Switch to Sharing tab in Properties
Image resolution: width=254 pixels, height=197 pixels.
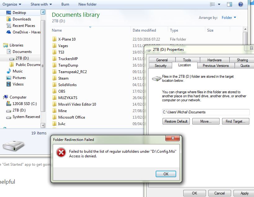pos(242,60)
